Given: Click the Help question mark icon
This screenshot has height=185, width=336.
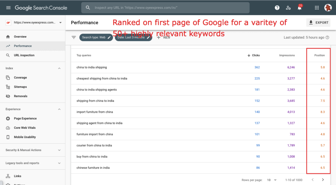Looking at the screenshot, I should 277,8.
